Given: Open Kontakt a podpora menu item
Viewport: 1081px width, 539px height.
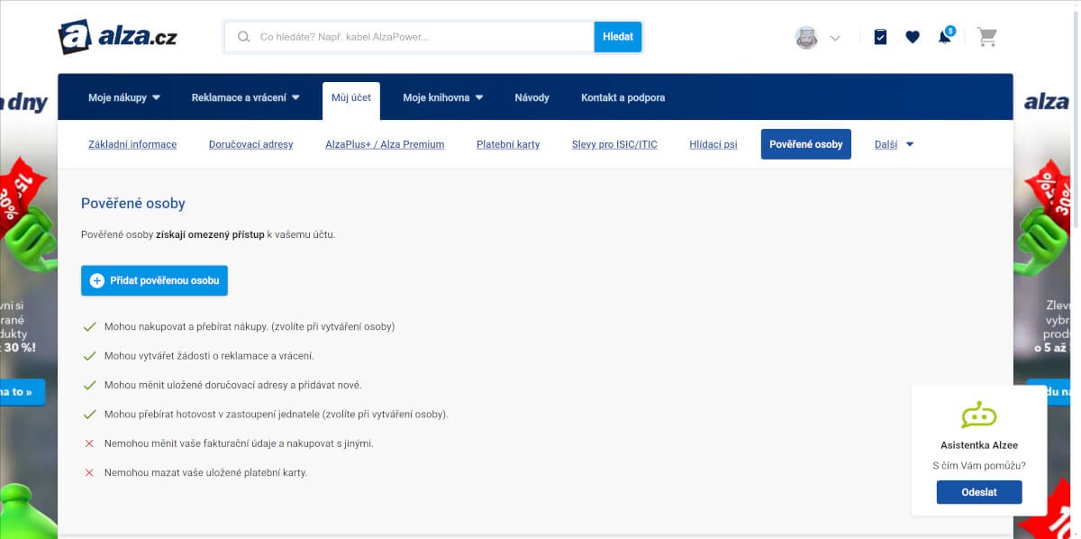Looking at the screenshot, I should tap(622, 97).
